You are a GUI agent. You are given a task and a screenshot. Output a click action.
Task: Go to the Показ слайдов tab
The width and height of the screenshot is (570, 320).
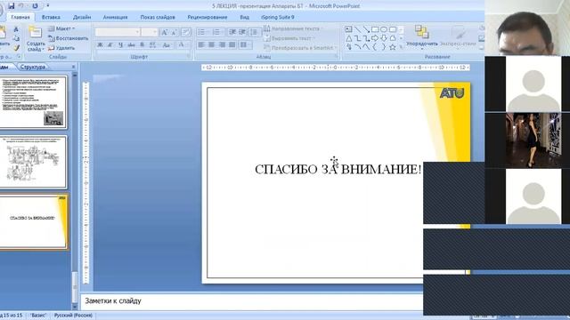click(x=158, y=17)
